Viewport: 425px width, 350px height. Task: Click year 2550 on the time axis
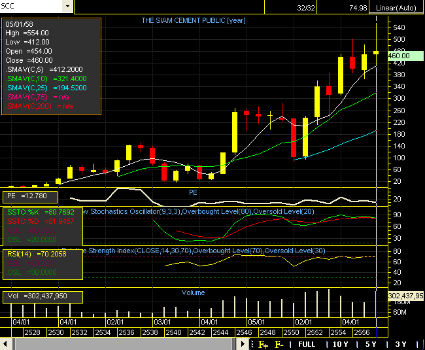292,332
